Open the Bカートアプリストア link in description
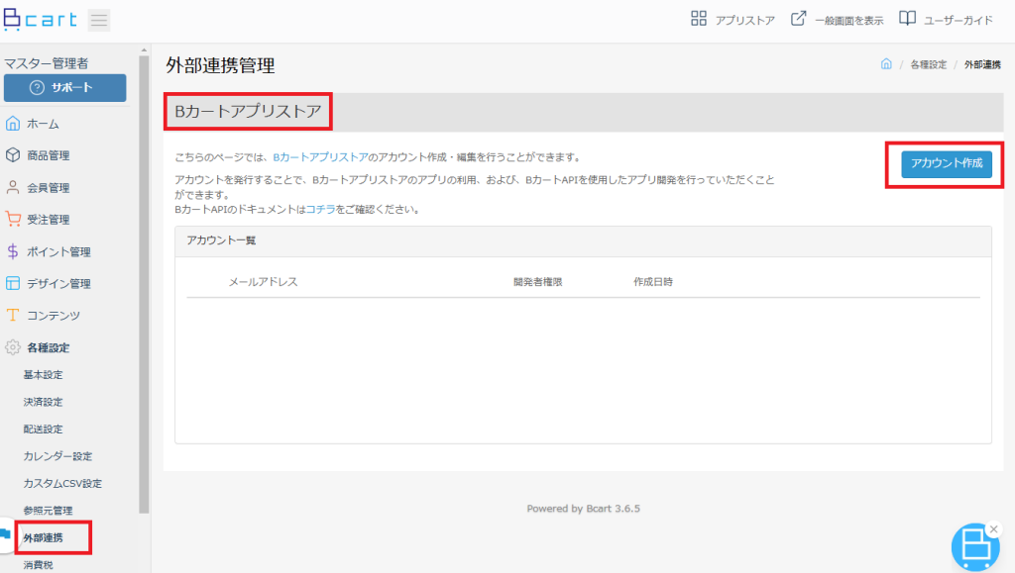This screenshot has width=1015, height=573. coord(320,157)
